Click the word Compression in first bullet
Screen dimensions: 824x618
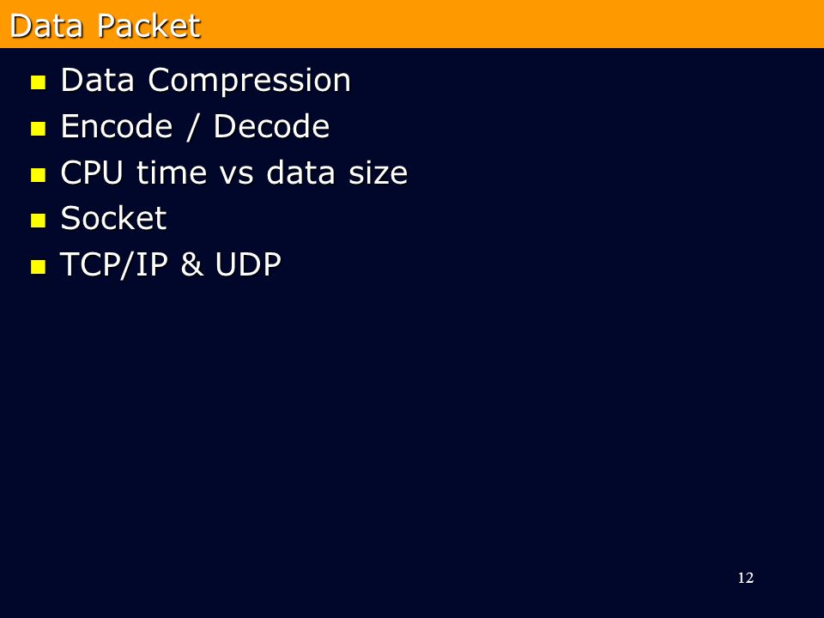249,82
